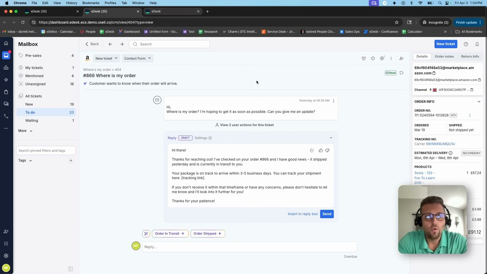Screen dimensions: 487x274
Task: Click the MF user avatar in sidebar
Action: tap(6, 268)
